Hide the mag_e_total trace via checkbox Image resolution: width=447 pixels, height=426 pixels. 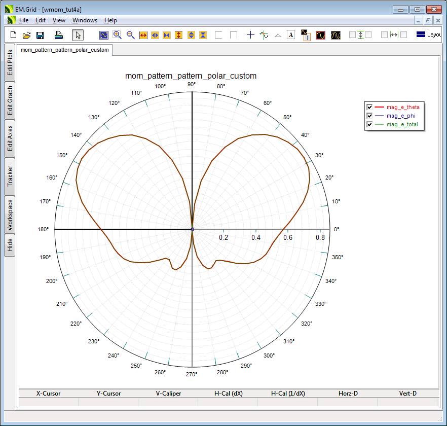pyautogui.click(x=369, y=124)
